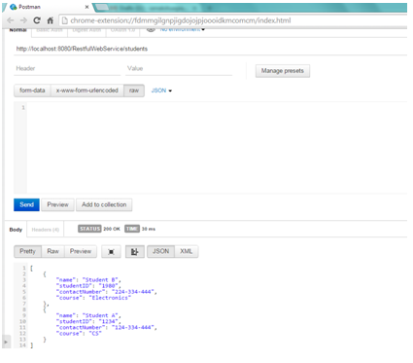Image resolution: width=413 pixels, height=363 pixels.
Task: Switch response view to Raw
Action: 53,251
